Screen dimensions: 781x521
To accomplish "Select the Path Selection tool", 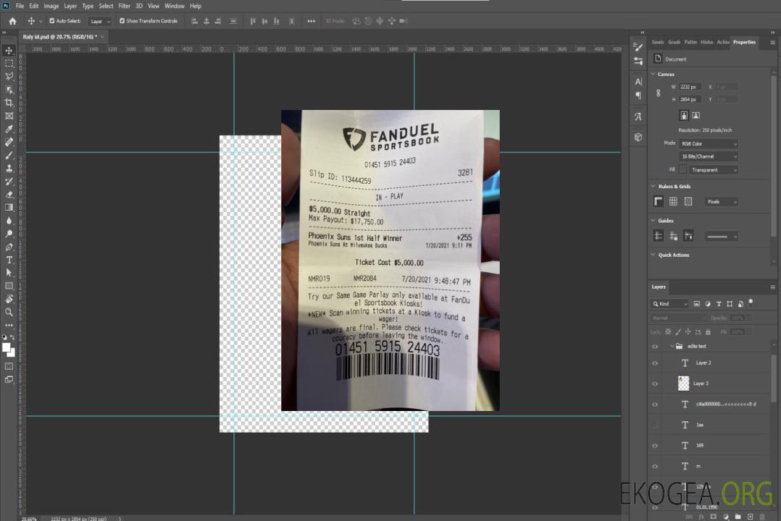I will click(9, 273).
